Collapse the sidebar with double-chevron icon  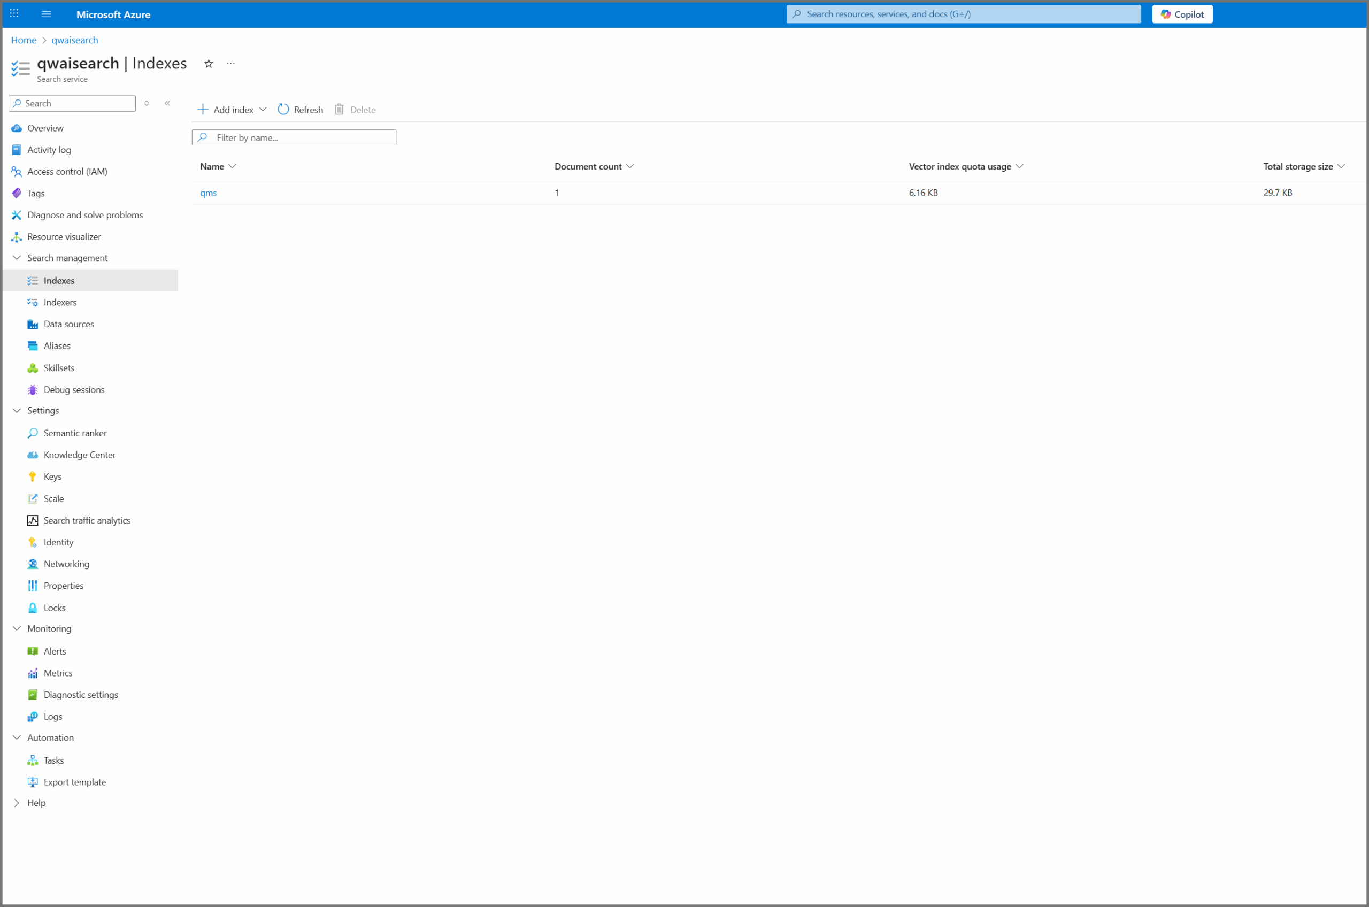167,103
